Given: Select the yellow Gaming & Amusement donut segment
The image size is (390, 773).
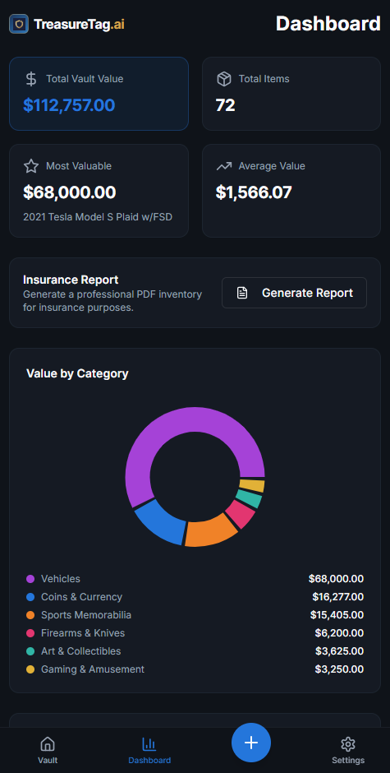Looking at the screenshot, I should point(252,485).
